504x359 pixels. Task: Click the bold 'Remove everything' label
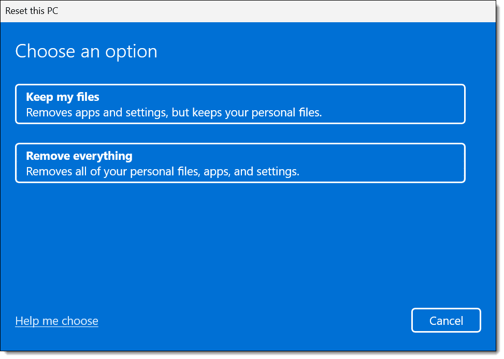coord(79,156)
